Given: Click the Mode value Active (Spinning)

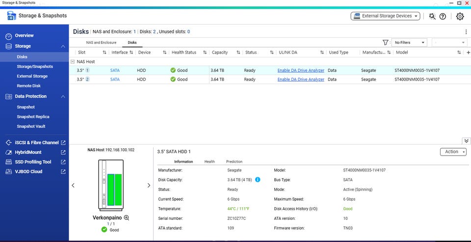Looking at the screenshot, I should click(x=358, y=189).
